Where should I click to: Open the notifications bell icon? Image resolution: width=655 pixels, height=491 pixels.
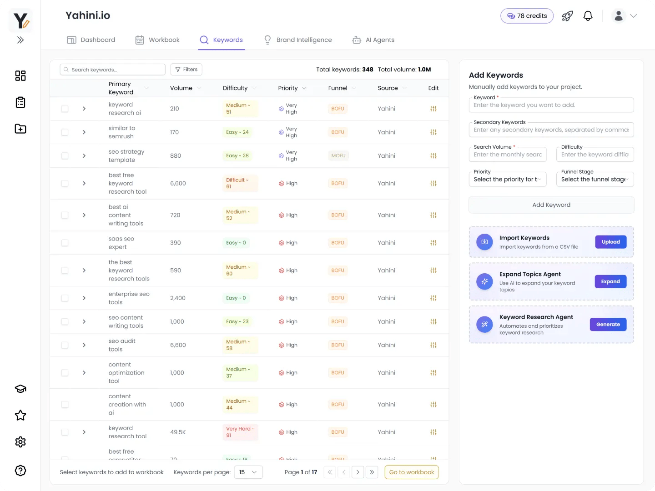(588, 15)
